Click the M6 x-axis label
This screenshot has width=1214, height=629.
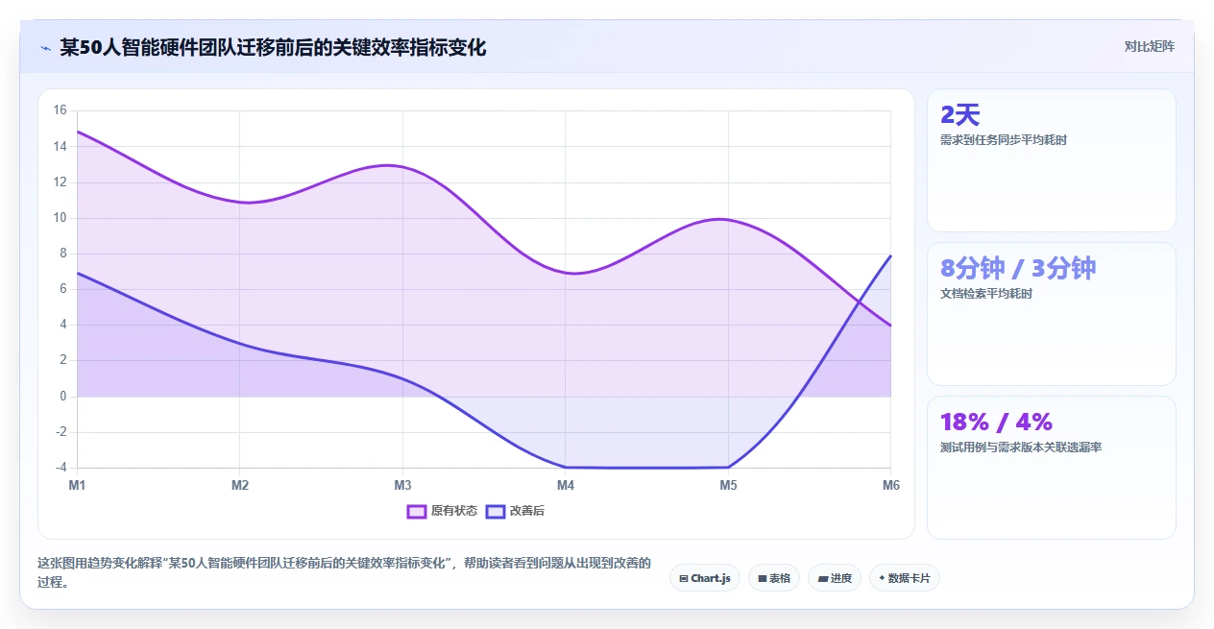891,486
